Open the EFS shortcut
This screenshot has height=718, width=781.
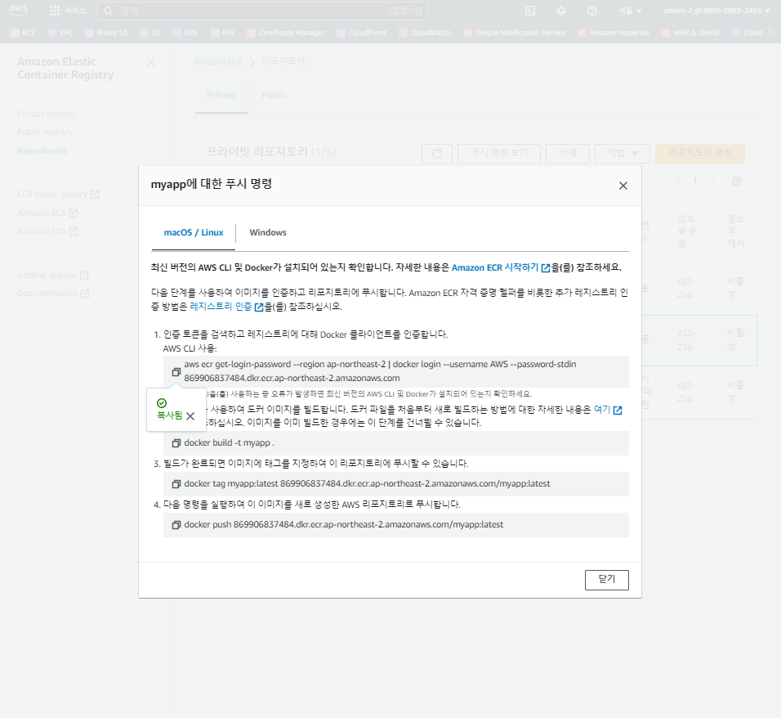(x=223, y=33)
